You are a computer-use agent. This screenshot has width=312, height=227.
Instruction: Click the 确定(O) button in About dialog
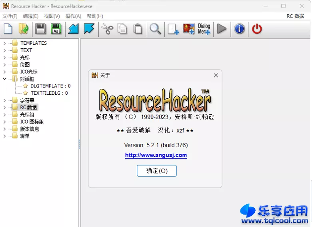pos(156,171)
